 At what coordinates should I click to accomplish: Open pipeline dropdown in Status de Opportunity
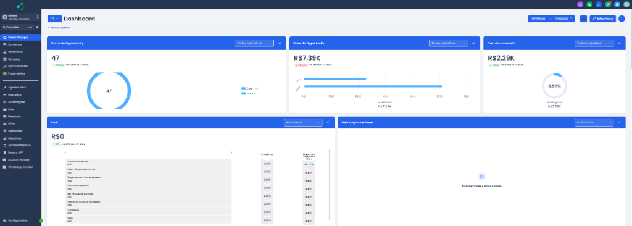point(255,43)
